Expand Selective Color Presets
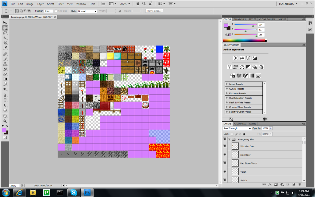This screenshot has height=197, width=315. point(227,111)
